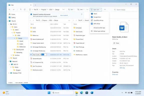The width and height of the screenshot is (144, 96).
Task: Expand the Development folder in the tree
Action: 13,50
